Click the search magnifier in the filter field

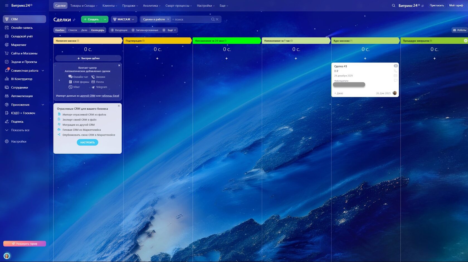213,19
